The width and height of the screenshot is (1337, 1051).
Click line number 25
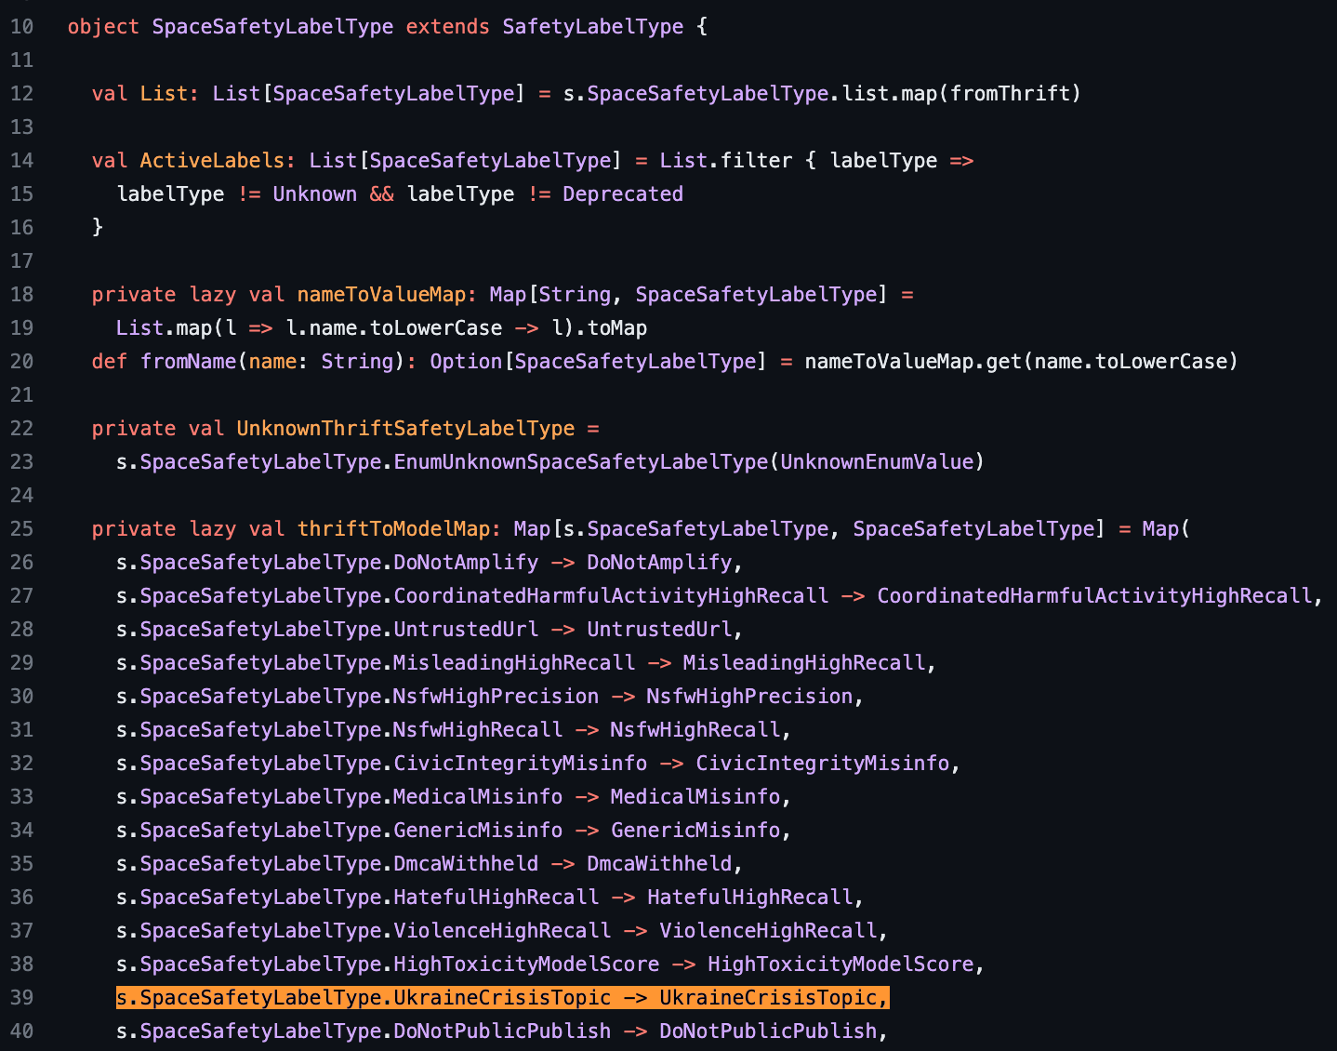coord(21,528)
